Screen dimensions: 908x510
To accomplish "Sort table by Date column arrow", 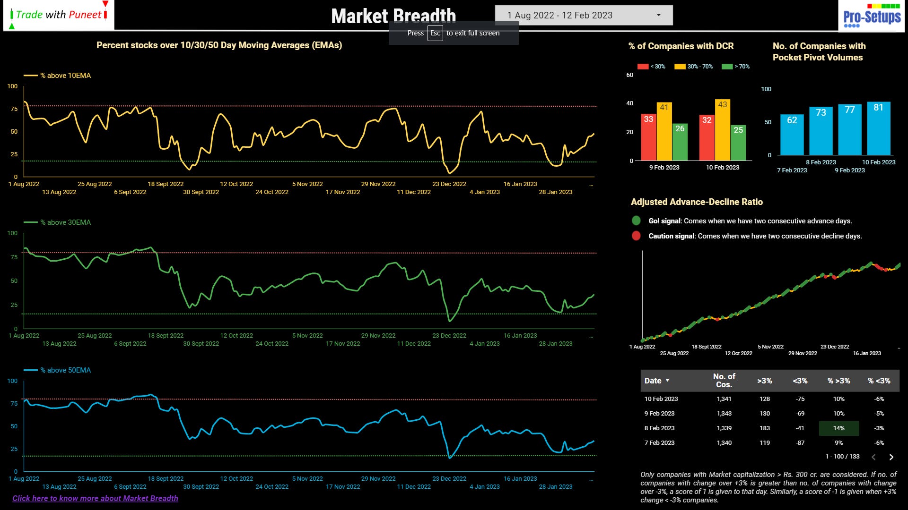I will (668, 381).
